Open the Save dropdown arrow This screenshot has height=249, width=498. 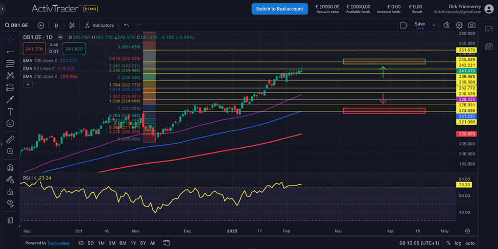(434, 25)
